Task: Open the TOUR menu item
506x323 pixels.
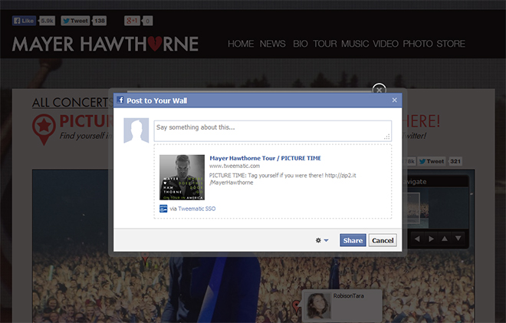Action: (x=324, y=44)
